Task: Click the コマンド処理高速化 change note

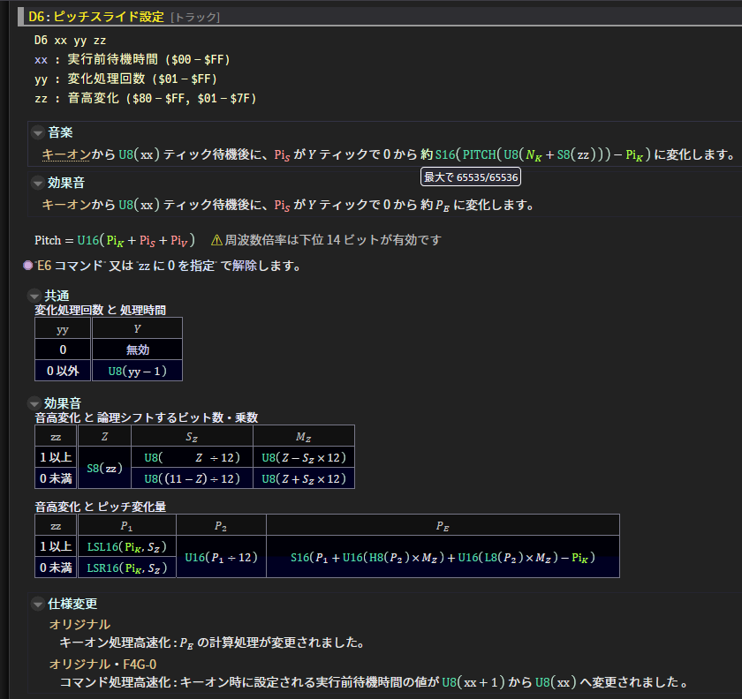Action: pyautogui.click(x=374, y=682)
